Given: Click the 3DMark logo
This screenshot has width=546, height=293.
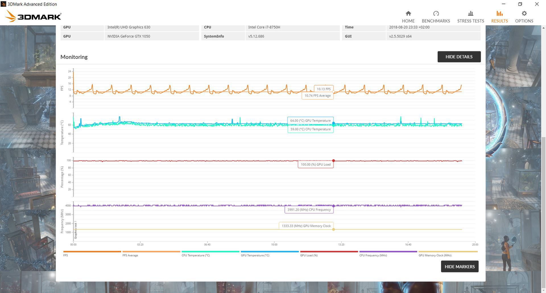Looking at the screenshot, I should click(x=34, y=16).
